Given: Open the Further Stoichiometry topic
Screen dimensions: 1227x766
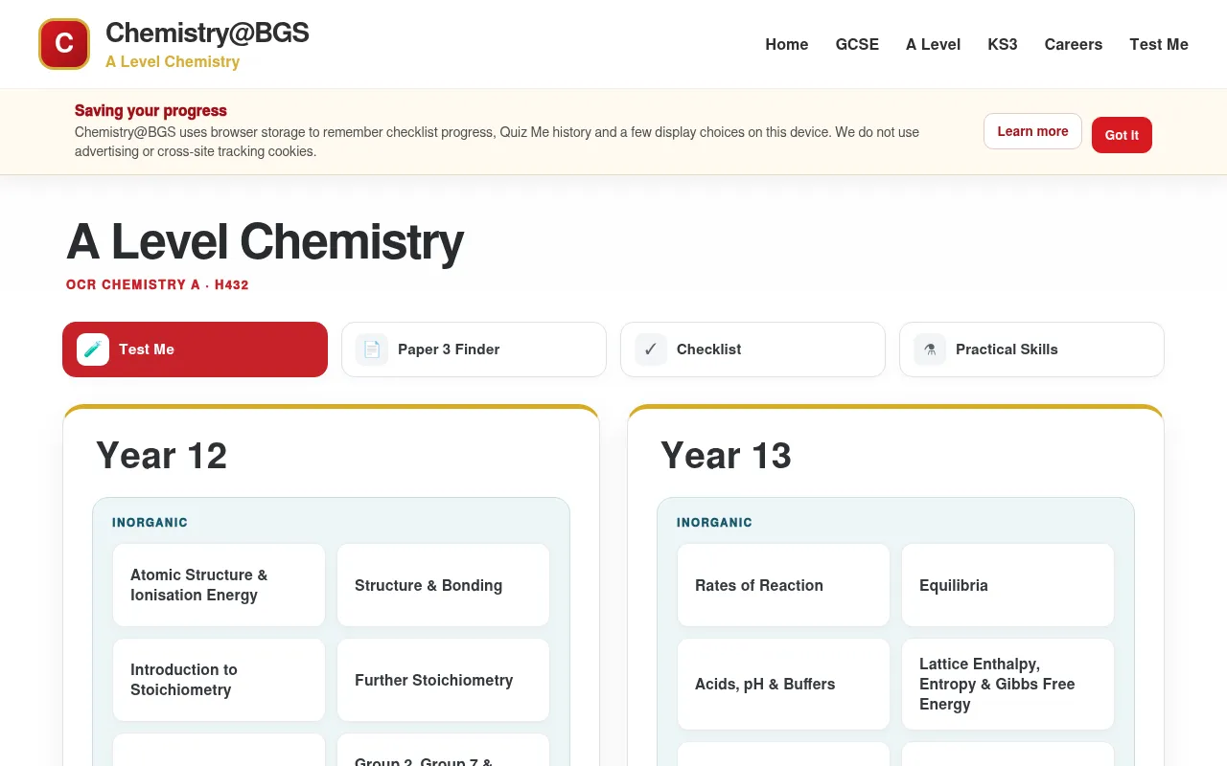Looking at the screenshot, I should (443, 680).
